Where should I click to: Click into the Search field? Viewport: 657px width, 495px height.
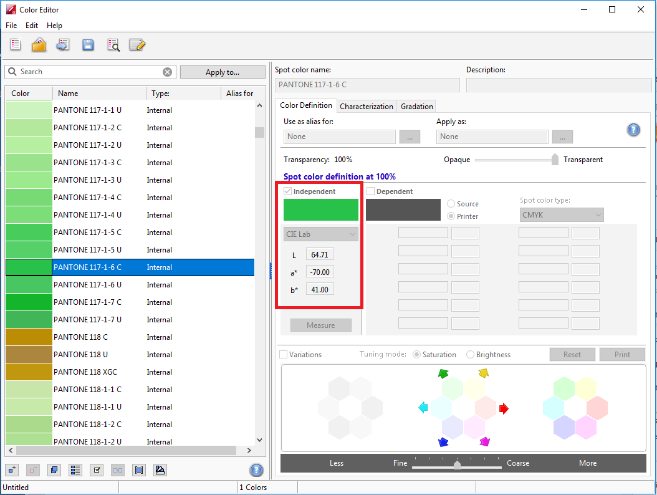(x=90, y=72)
